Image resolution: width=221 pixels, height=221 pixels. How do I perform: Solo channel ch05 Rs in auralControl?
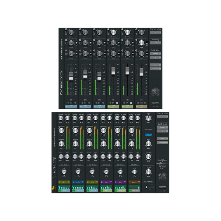coord(124,103)
